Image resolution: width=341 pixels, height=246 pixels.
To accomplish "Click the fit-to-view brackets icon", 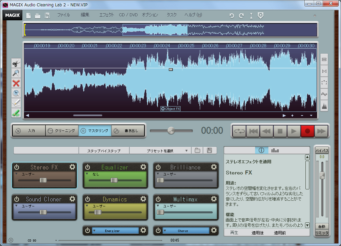I will (324, 83).
